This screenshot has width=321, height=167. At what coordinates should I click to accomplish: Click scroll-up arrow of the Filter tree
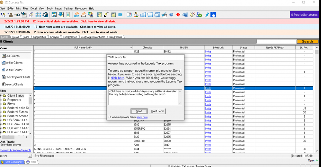30,96
